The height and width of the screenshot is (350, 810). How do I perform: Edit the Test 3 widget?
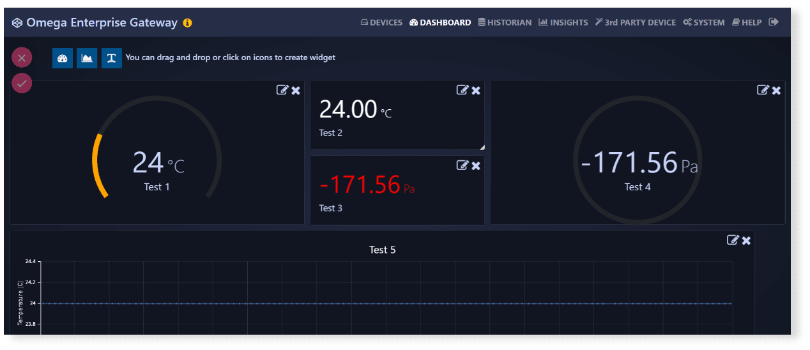coord(462,165)
